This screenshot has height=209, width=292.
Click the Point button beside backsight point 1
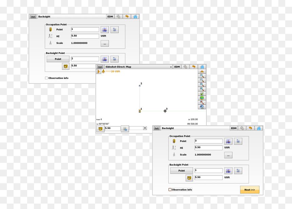pos(182,171)
